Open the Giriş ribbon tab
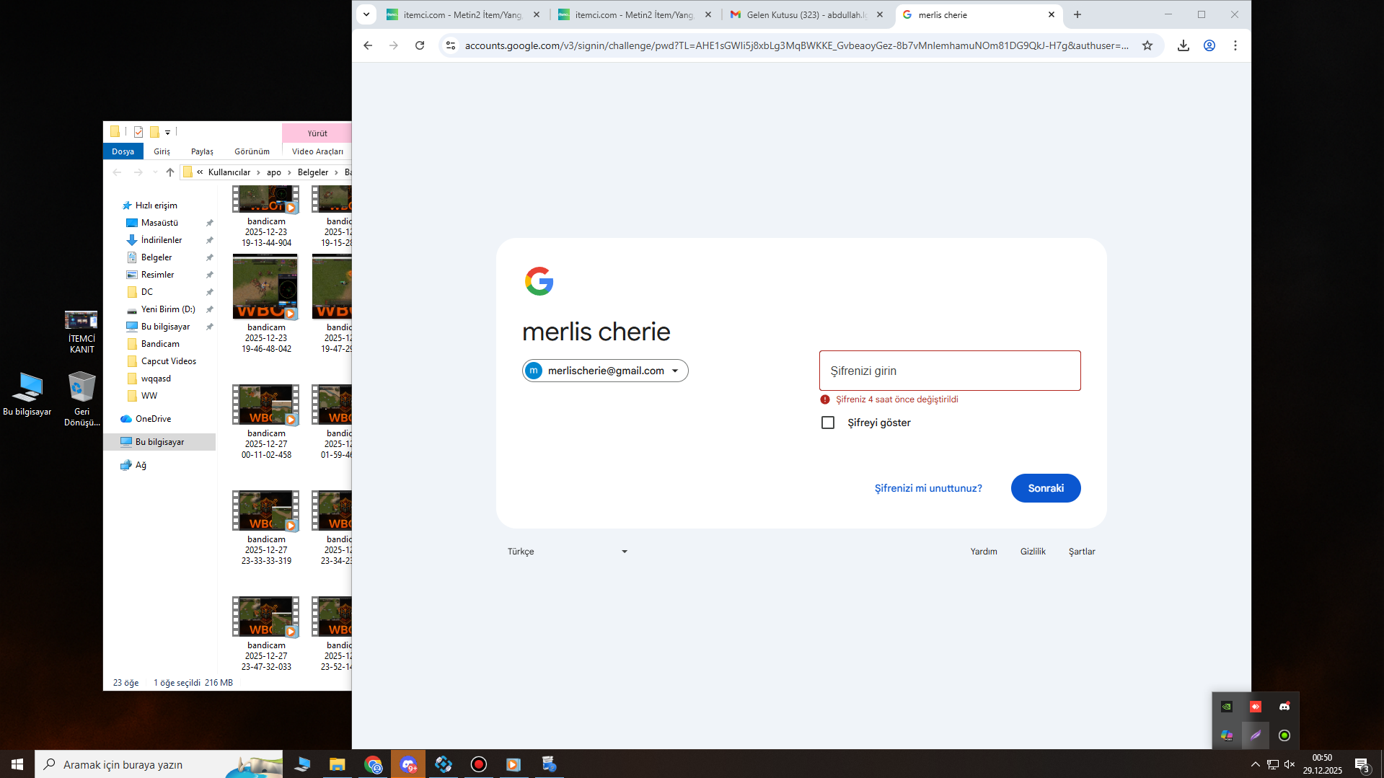1384x778 pixels. [x=162, y=151]
